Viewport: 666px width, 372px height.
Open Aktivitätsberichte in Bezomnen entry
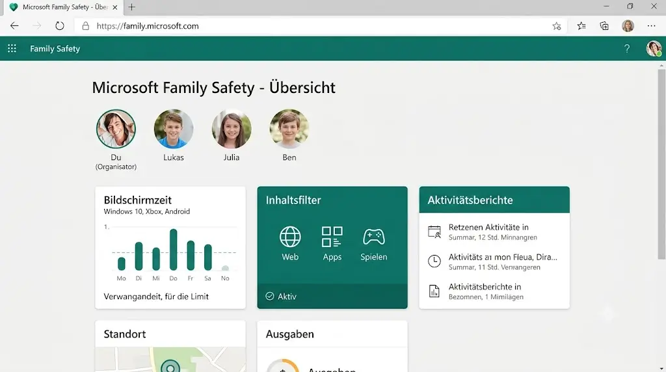point(494,291)
